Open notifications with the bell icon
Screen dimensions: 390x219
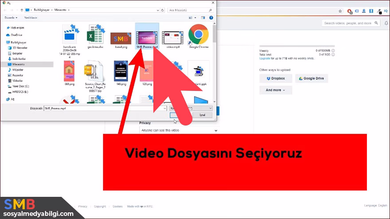coord(386,23)
